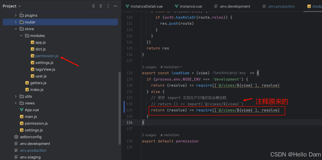This screenshot has width=322, height=160.
Task: Click 'permission' on line 138
Action: coord(187,141)
